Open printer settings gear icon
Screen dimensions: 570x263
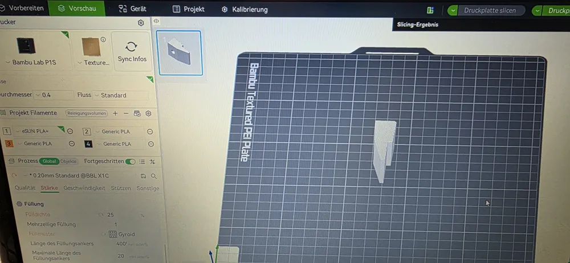click(141, 23)
